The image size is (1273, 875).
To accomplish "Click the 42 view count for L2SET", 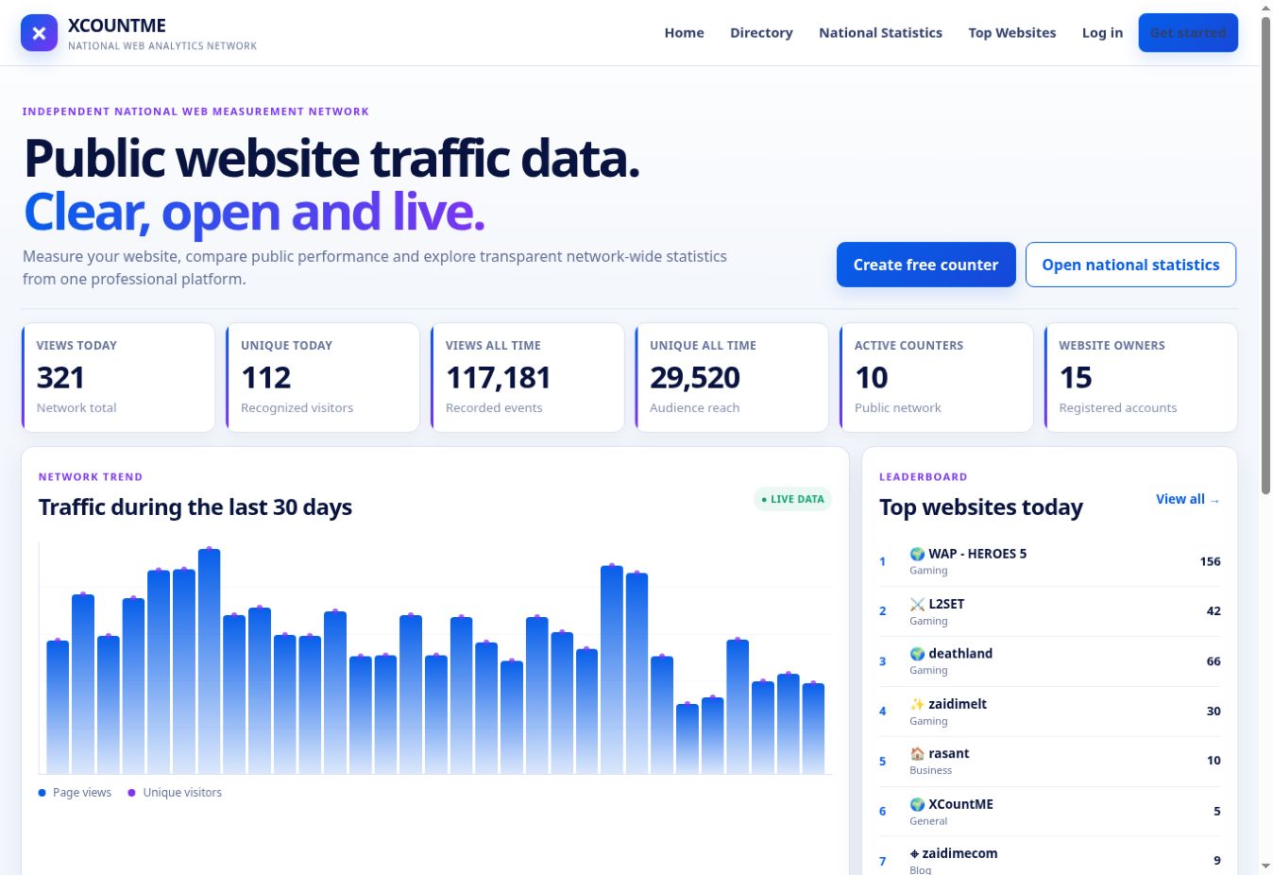I will pyautogui.click(x=1214, y=611).
